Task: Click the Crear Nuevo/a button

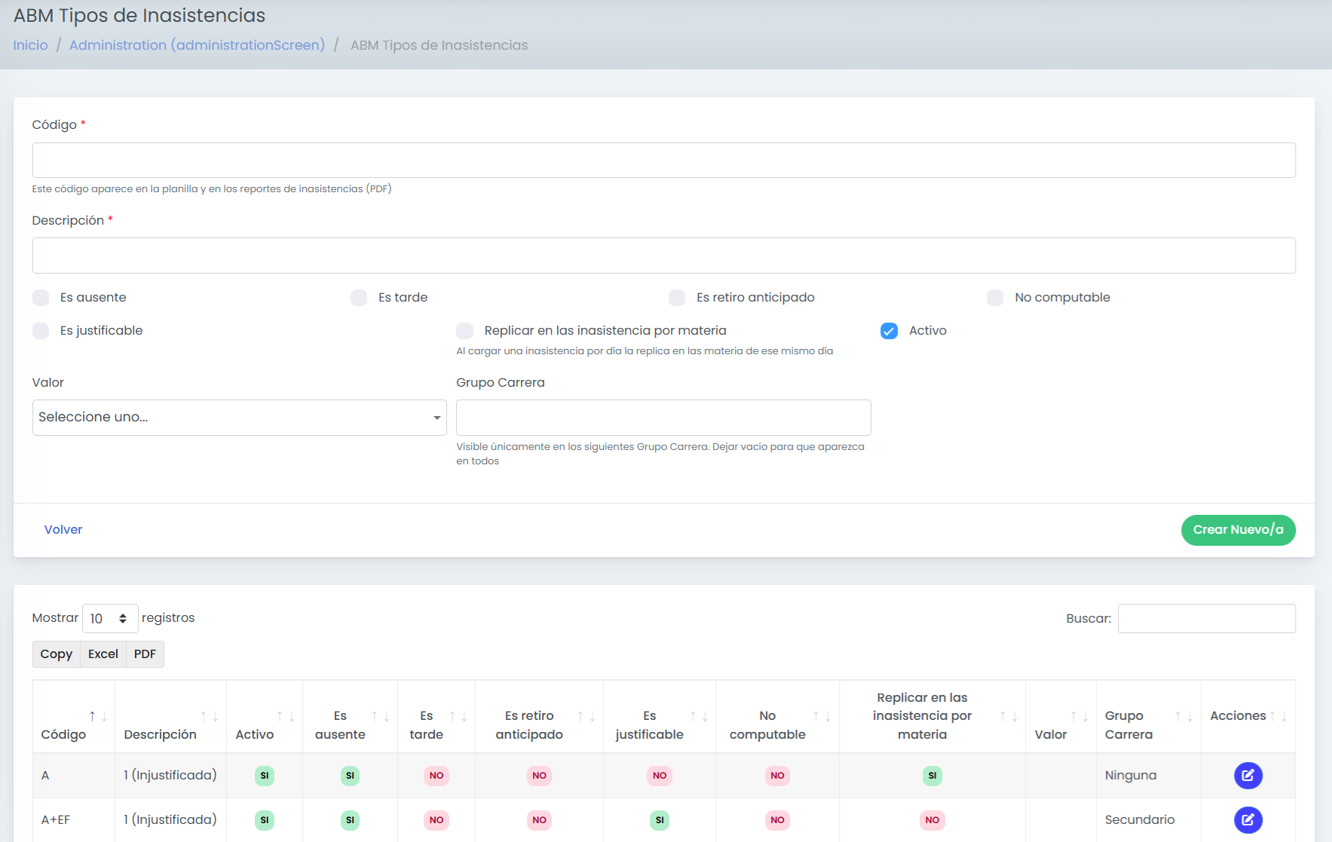Action: (x=1238, y=530)
